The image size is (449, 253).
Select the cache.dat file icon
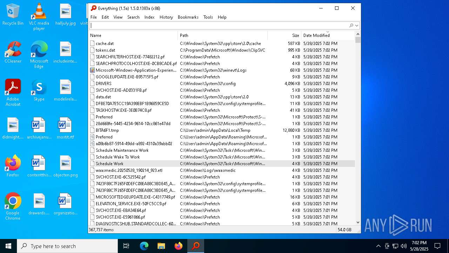92,44
